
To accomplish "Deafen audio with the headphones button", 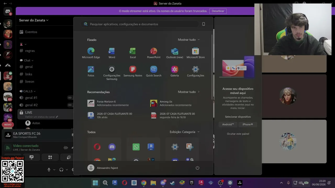I will pyautogui.click(x=61, y=170).
